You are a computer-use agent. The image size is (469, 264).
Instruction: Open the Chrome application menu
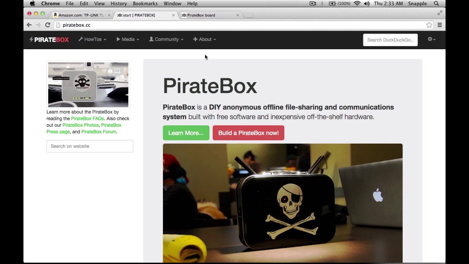51,3
